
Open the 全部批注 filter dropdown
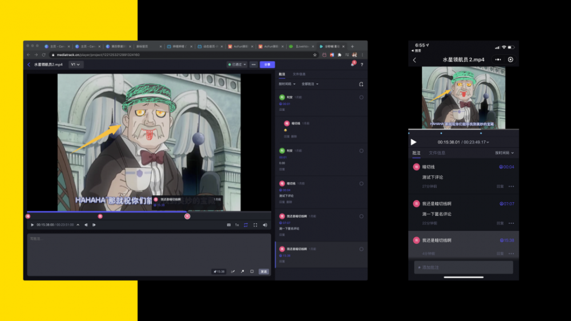click(310, 84)
